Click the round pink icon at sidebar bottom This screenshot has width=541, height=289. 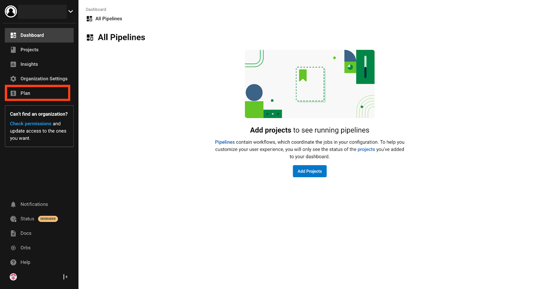(x=13, y=277)
